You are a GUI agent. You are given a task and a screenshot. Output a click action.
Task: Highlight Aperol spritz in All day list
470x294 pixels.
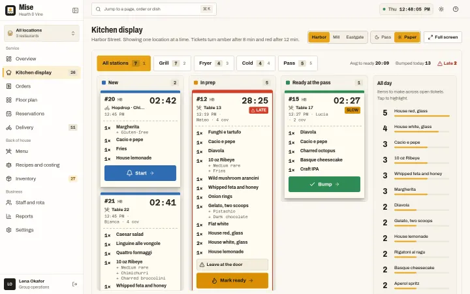(x=415, y=286)
